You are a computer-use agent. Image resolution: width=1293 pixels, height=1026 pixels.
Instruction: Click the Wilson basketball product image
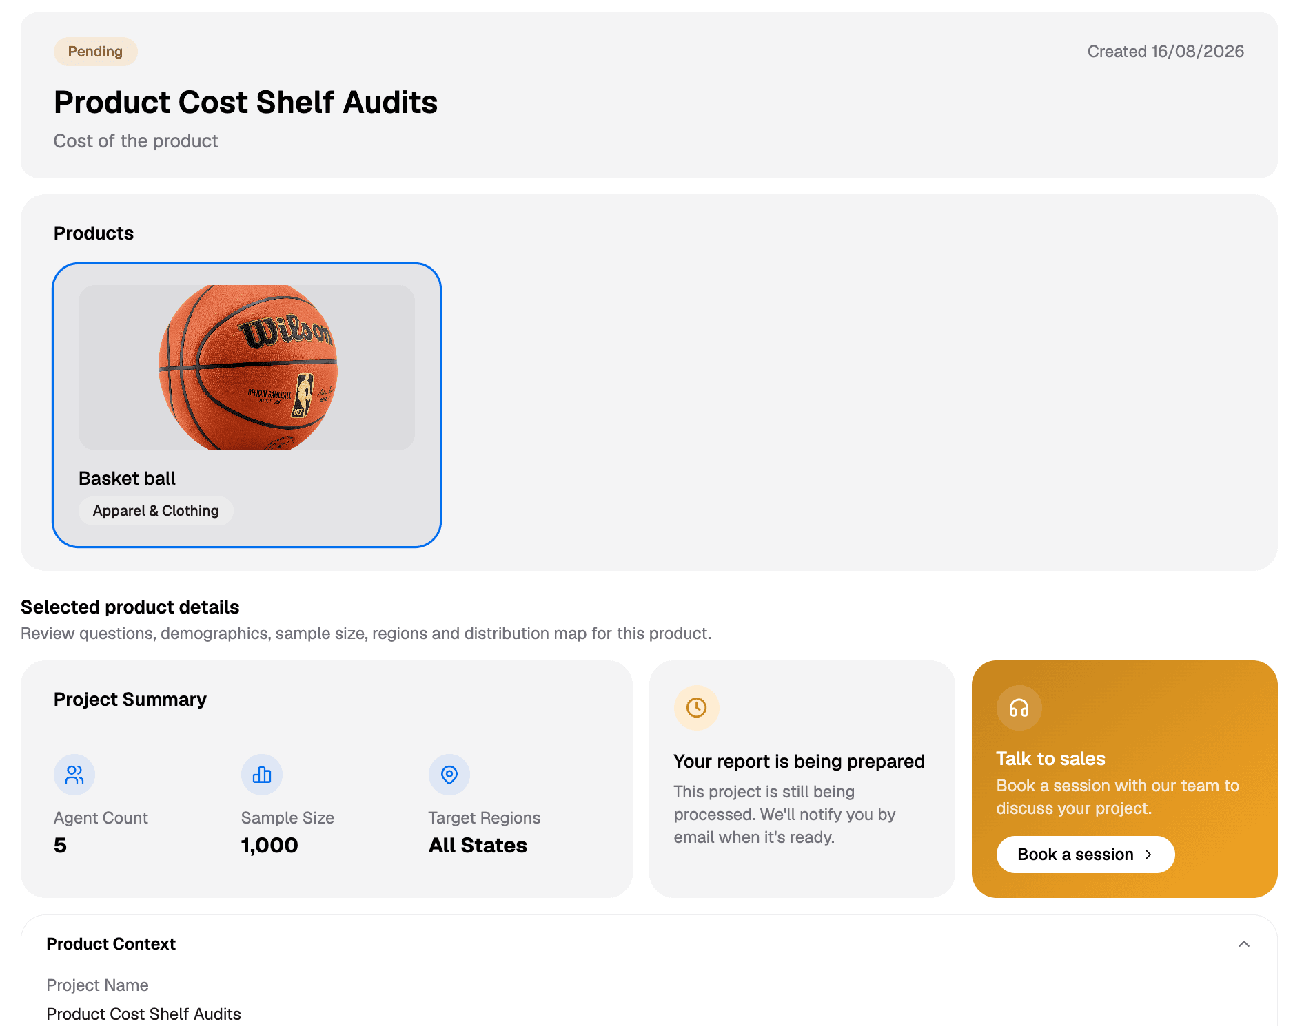247,368
